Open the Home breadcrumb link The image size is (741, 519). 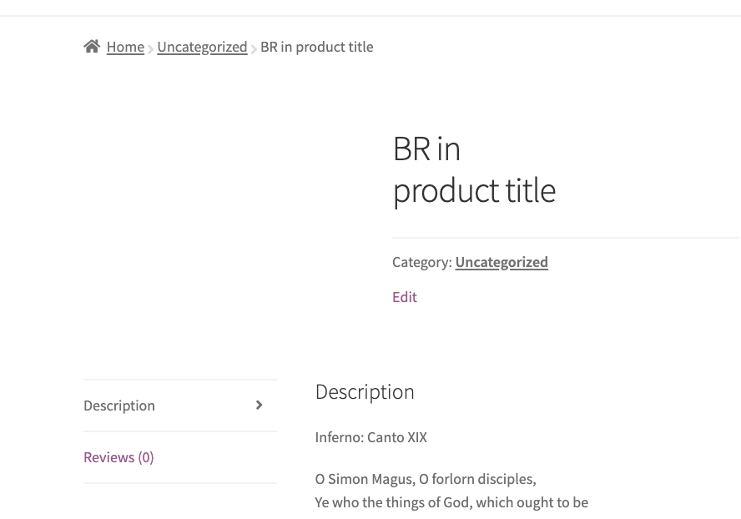click(125, 47)
